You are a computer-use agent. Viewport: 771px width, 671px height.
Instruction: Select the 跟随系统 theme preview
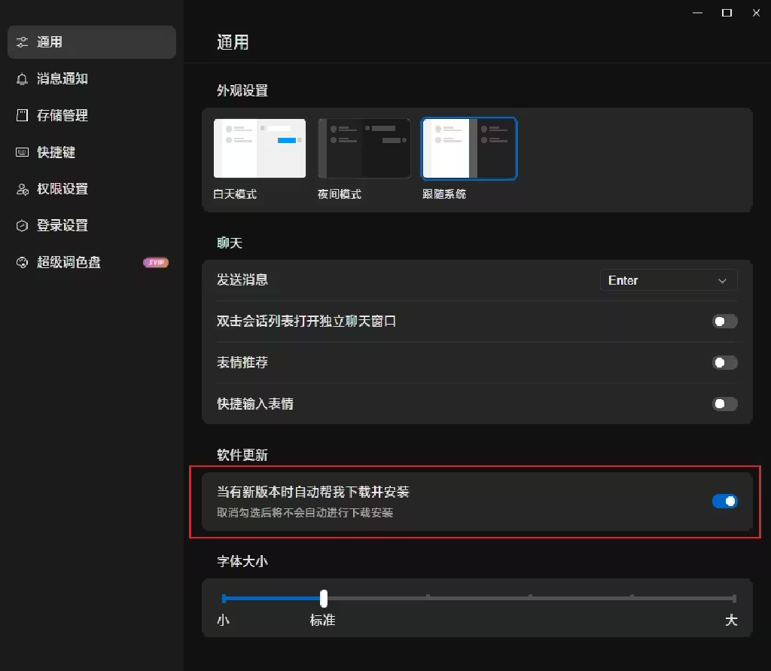[x=468, y=148]
